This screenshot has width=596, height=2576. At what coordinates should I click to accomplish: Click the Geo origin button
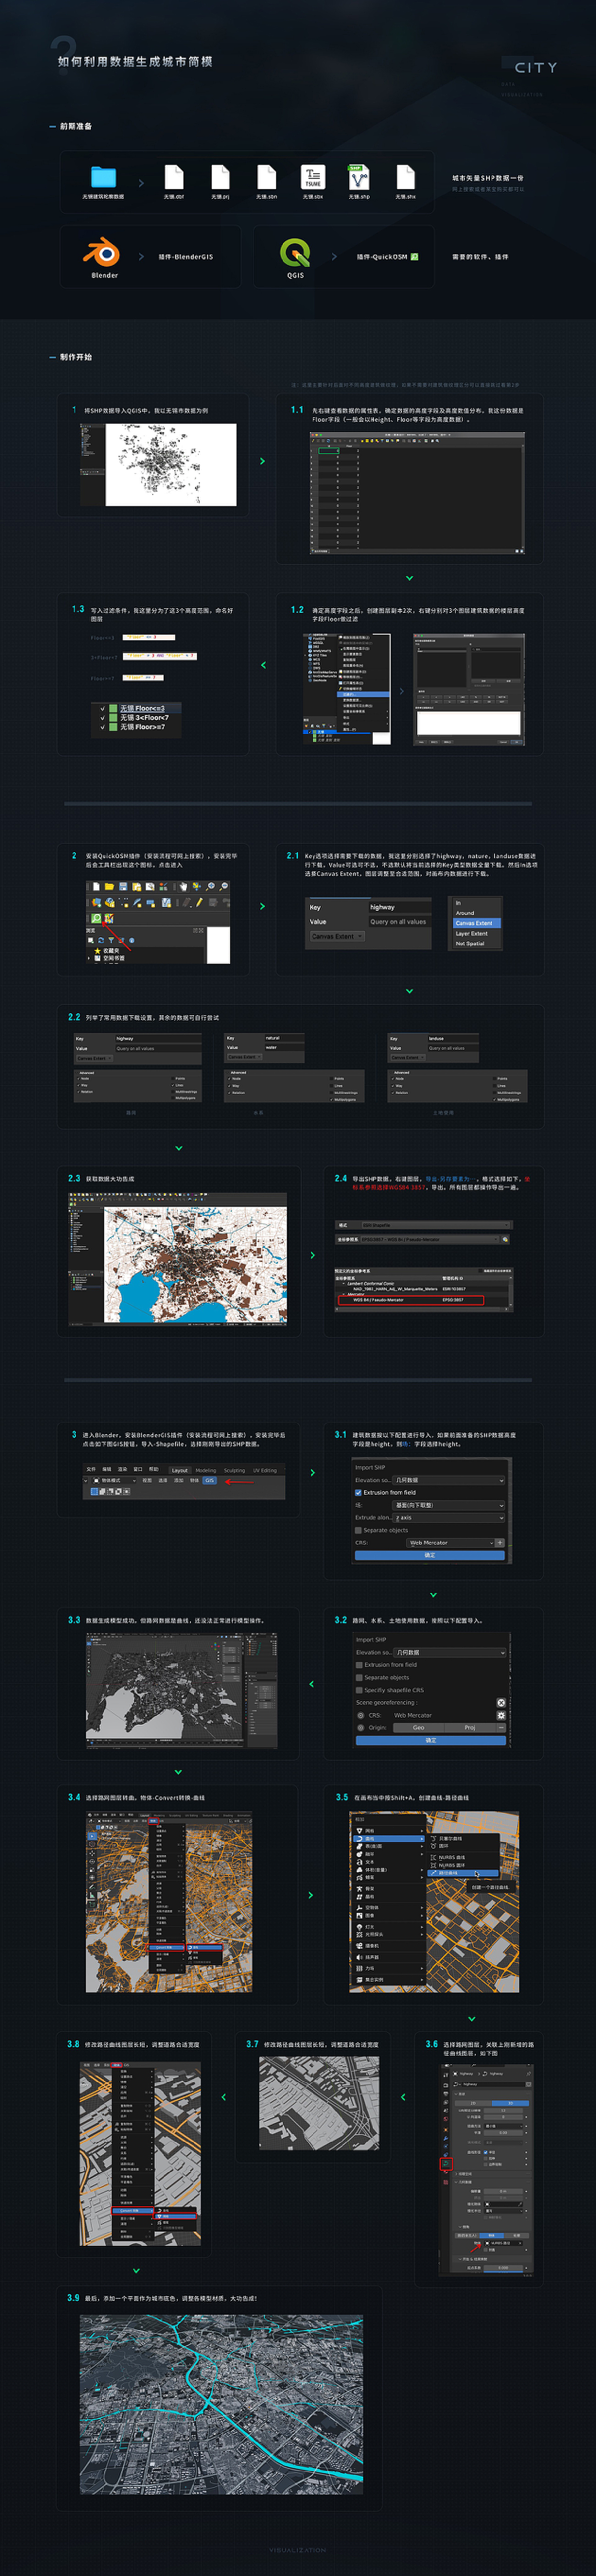click(419, 1727)
